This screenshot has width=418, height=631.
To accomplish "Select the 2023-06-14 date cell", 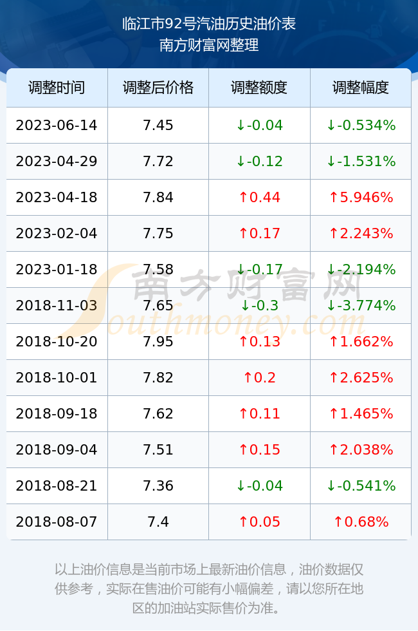I will (x=57, y=125).
